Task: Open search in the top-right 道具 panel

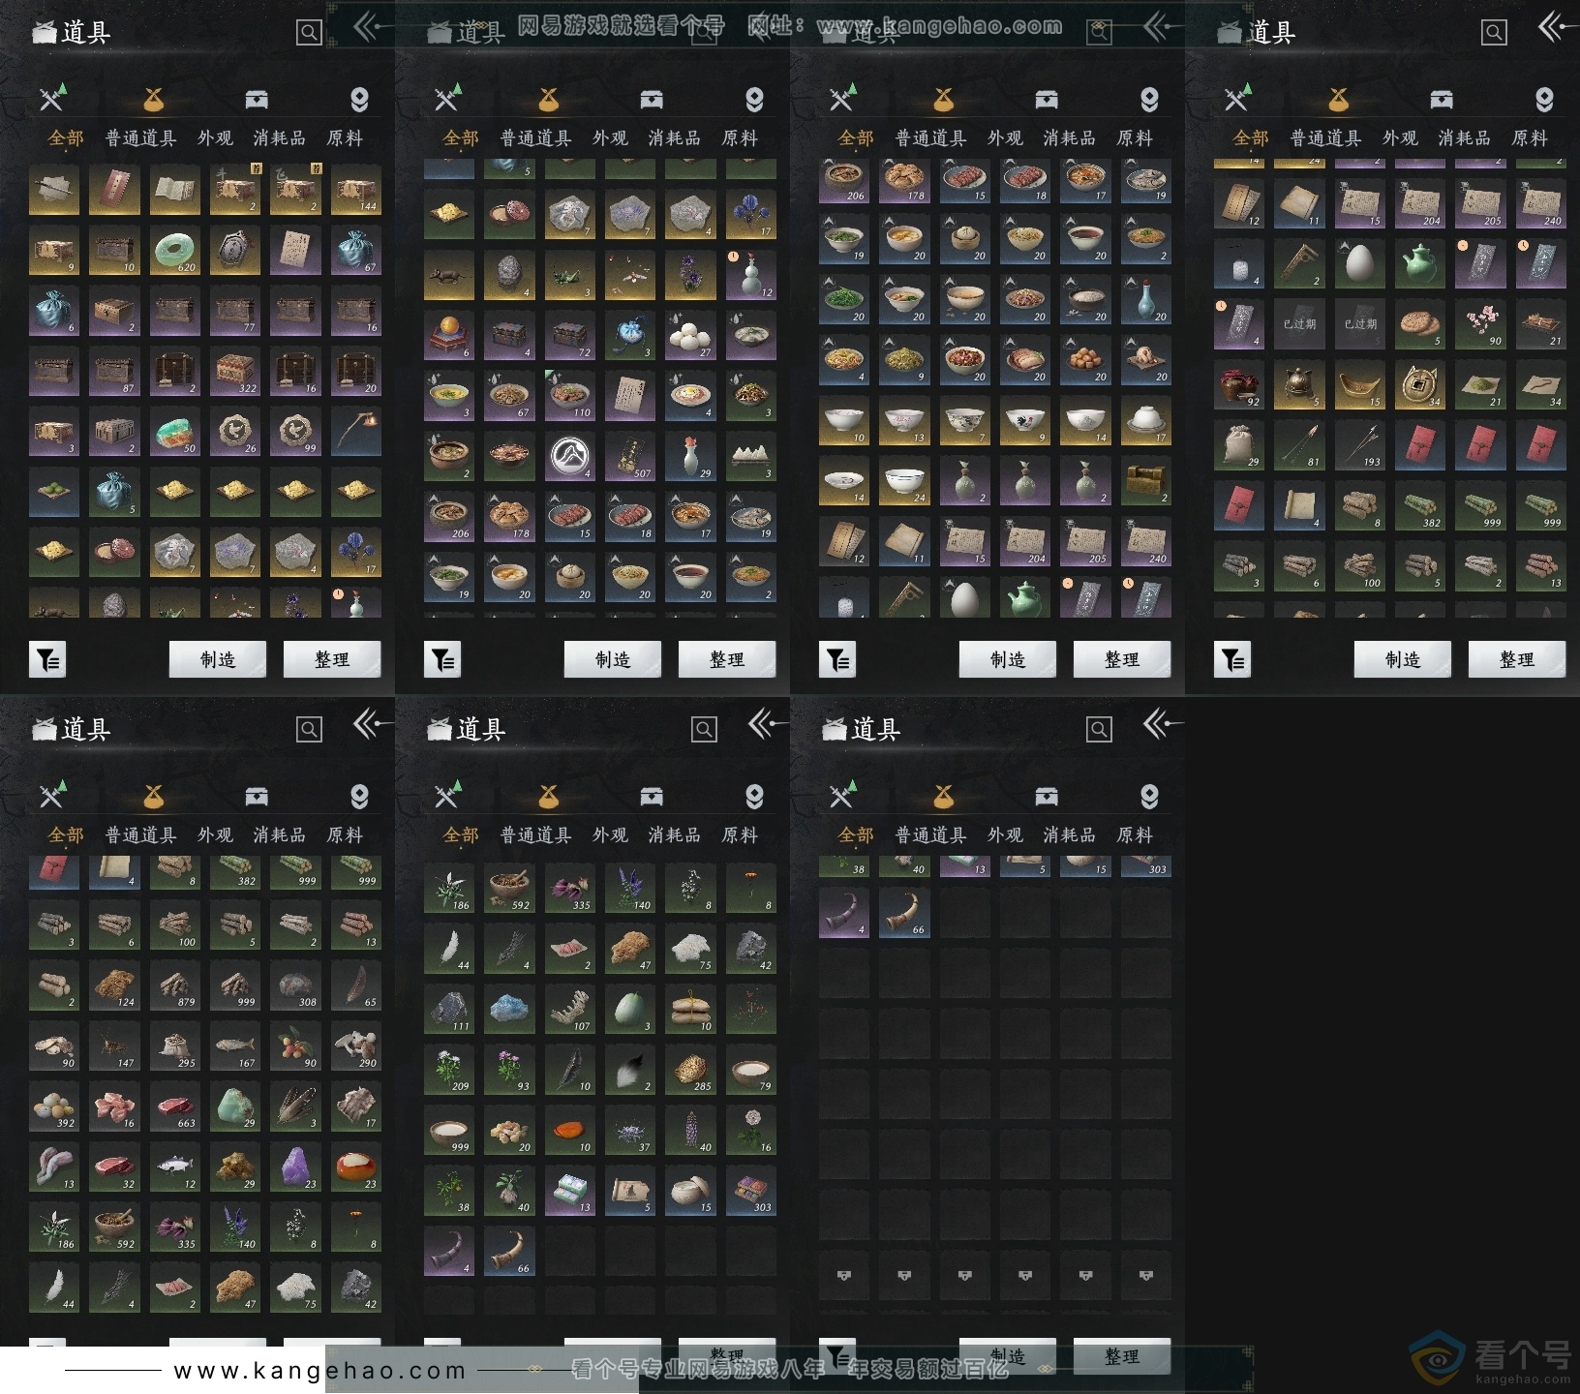Action: pyautogui.click(x=1494, y=33)
